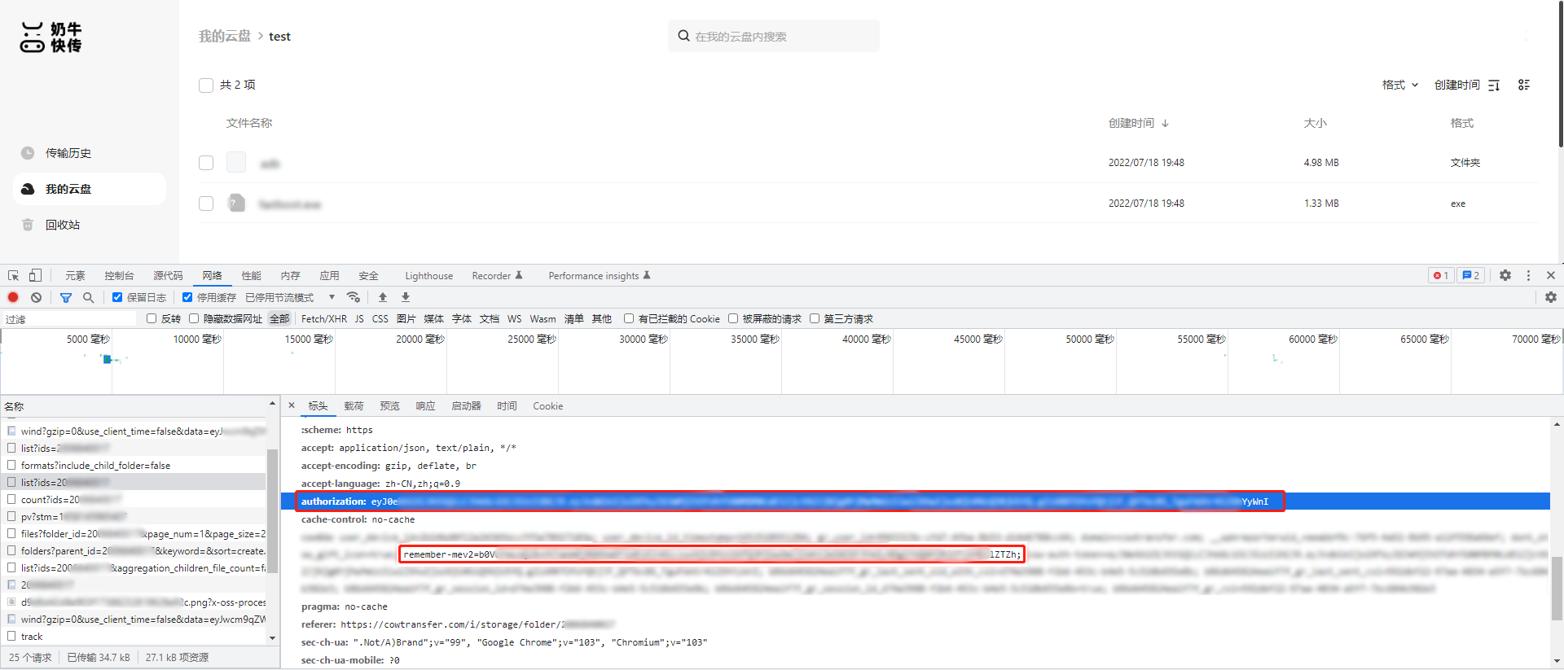
Task: Open the 格式 filter dropdown
Action: coord(1400,85)
